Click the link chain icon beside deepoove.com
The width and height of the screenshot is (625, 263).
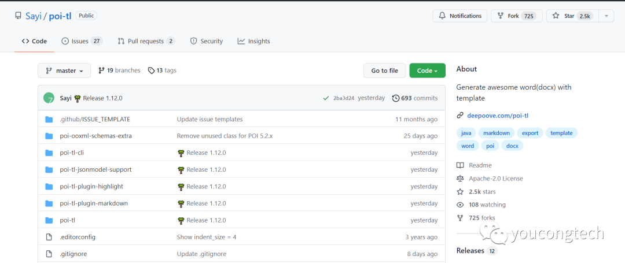(x=460, y=116)
